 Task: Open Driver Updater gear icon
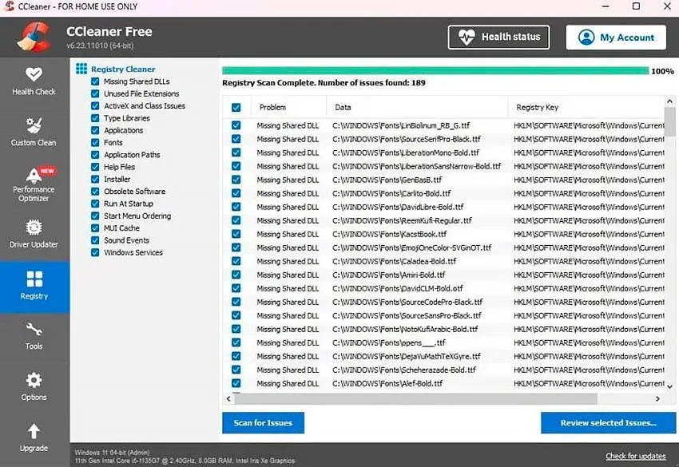pyautogui.click(x=34, y=228)
